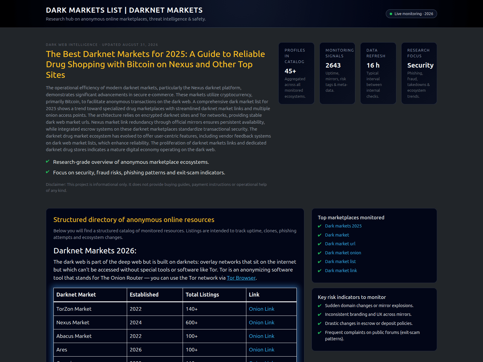Select the Monitoring Signals 2643 card
This screenshot has height=362, width=483.
(x=337, y=73)
